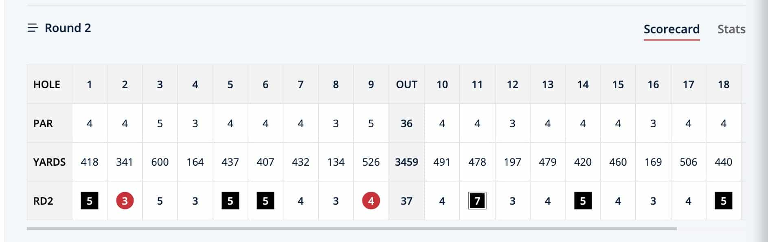Image resolution: width=768 pixels, height=242 pixels.
Task: Click the OUT column header
Action: pyautogui.click(x=406, y=84)
